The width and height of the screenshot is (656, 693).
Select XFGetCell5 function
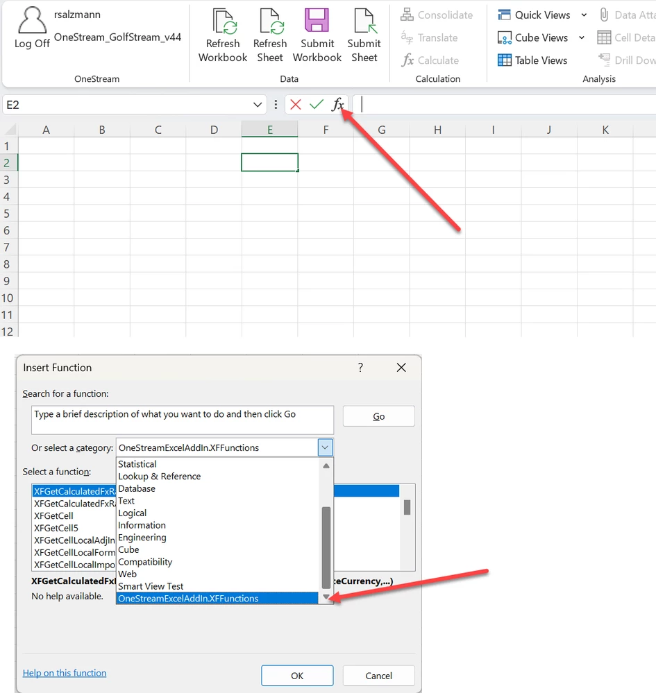click(x=56, y=528)
